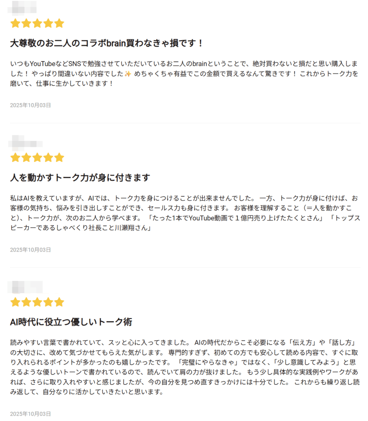This screenshot has height=421, width=368.
Task: Click the first star of the top review
Action: 16,23
